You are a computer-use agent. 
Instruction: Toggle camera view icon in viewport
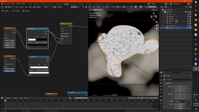point(157,28)
